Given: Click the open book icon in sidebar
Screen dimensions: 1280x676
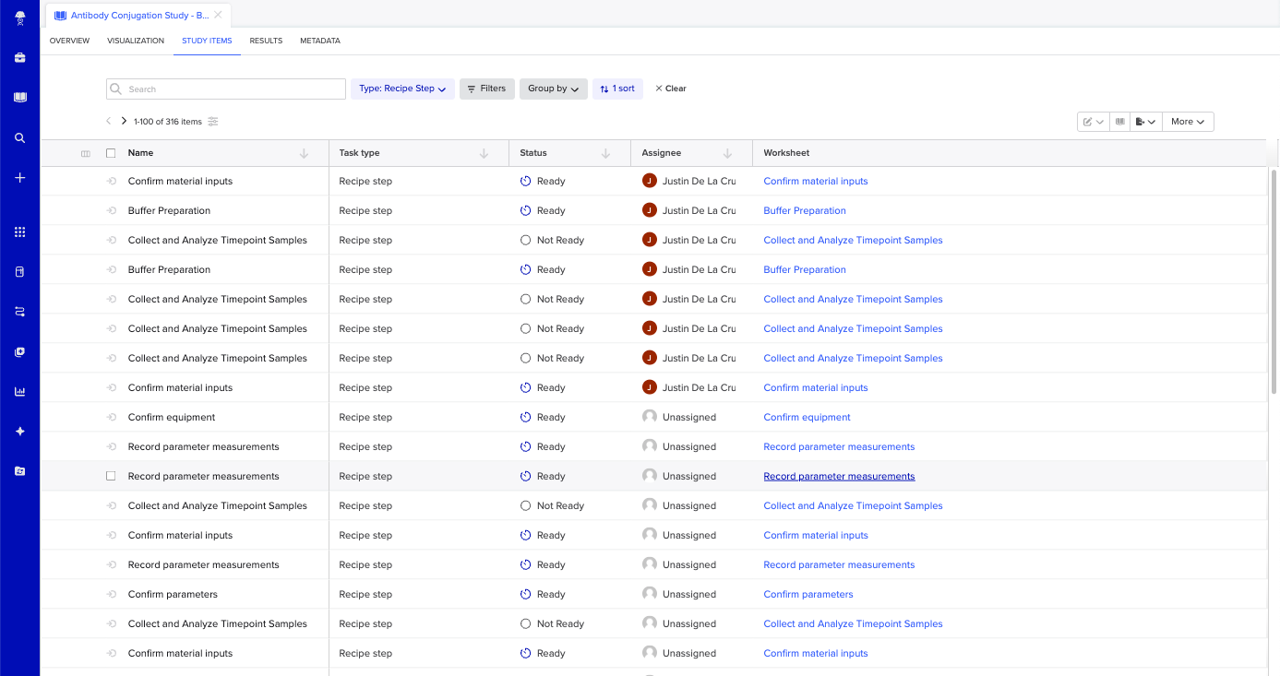Looking at the screenshot, I should 19,98.
